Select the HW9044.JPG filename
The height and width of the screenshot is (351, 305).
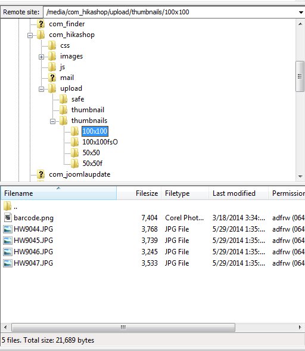tap(33, 229)
